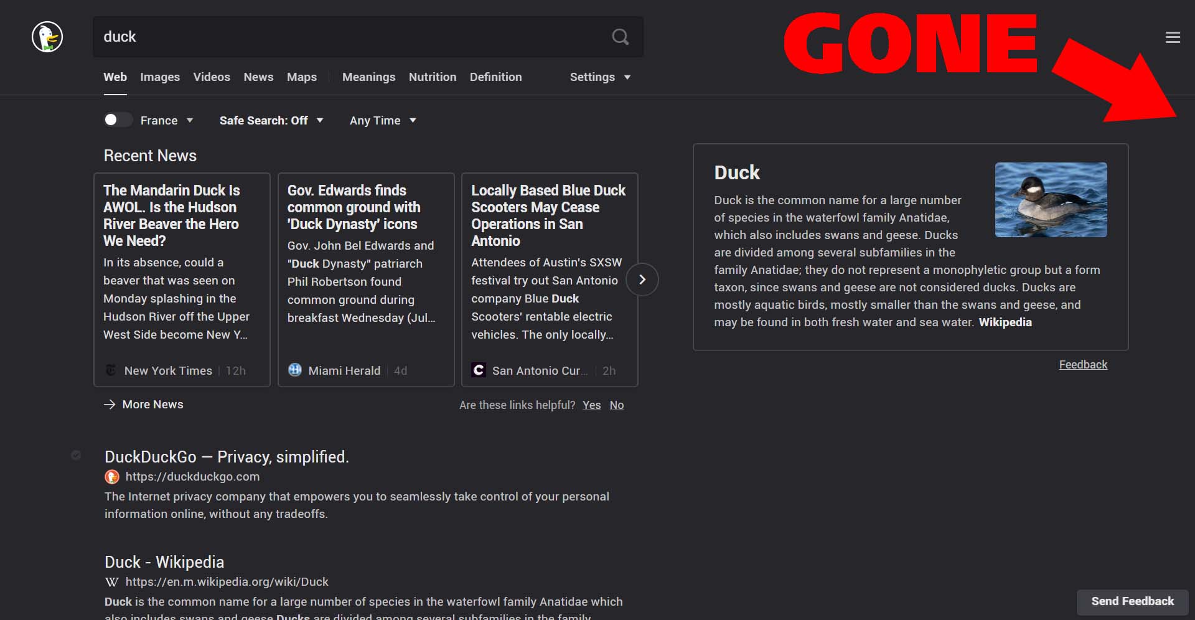Screen dimensions: 1195x620
Task: Click the DuckDuckGo logo icon
Action: [47, 37]
